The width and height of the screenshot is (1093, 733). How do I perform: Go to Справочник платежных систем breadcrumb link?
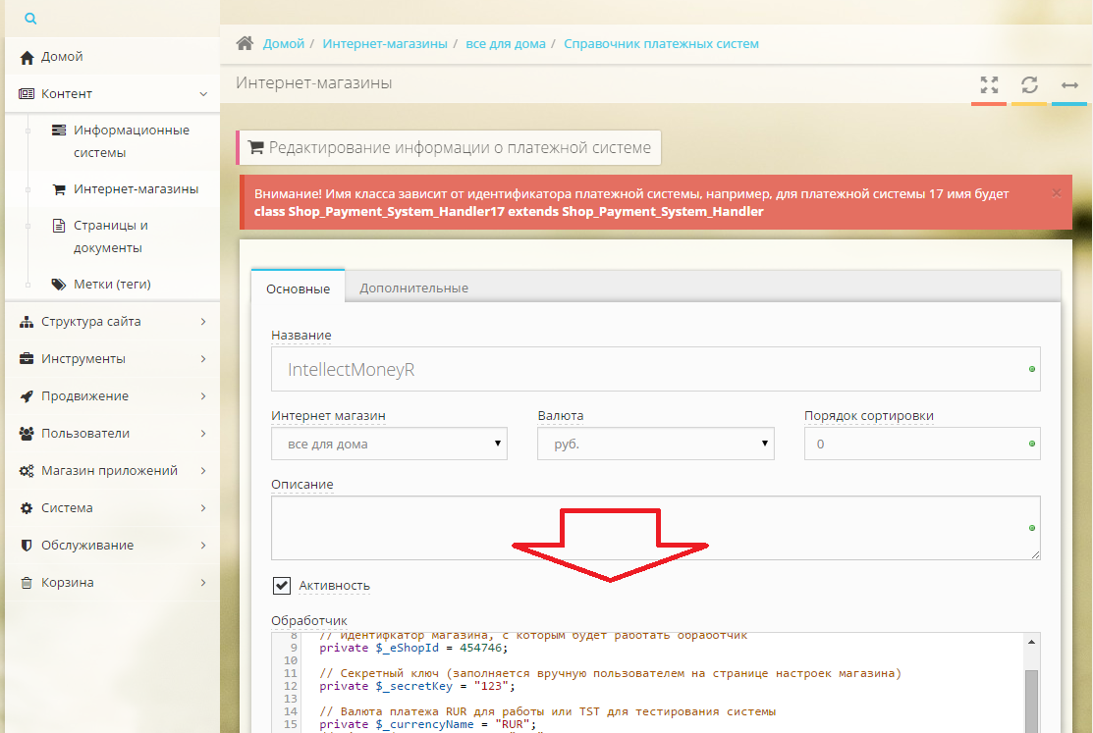point(661,44)
